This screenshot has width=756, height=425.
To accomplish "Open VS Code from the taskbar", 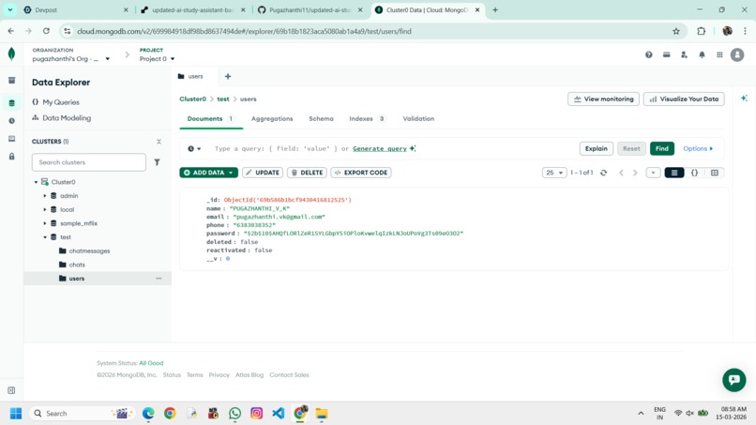I will point(279,414).
